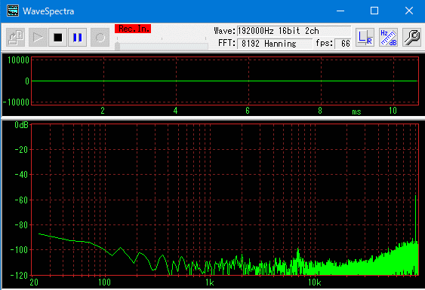This screenshot has width=425, height=290.
Task: Click the Wave format field showing 192000Hz 16bit
Action: tap(294, 31)
